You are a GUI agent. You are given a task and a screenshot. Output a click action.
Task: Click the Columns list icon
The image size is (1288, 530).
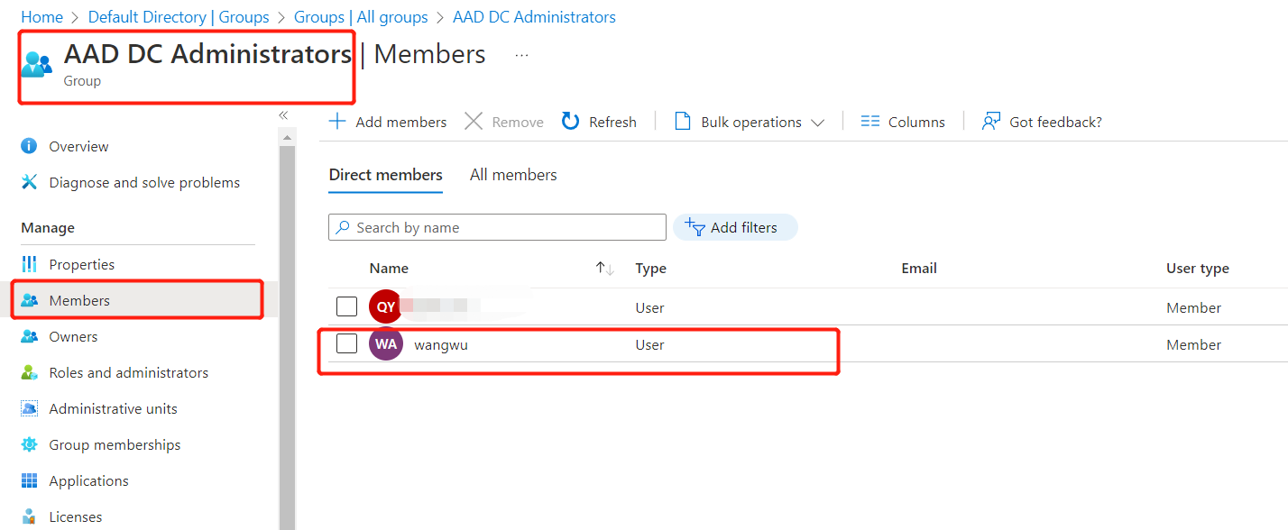click(869, 121)
